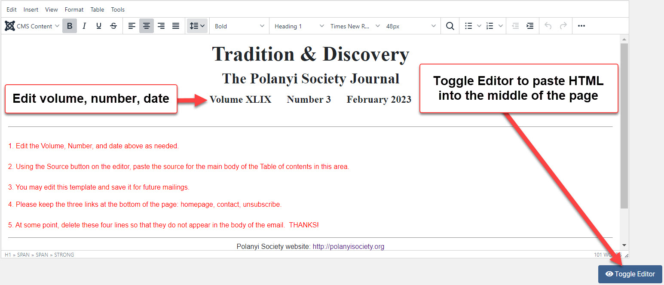Show more toolbar options with ellipsis
This screenshot has width=664, height=285.
click(581, 26)
